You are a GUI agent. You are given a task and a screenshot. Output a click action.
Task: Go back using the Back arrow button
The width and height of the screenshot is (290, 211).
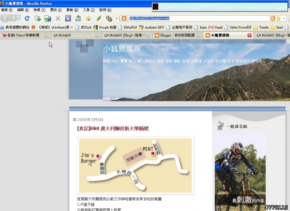pyautogui.click(x=5, y=18)
